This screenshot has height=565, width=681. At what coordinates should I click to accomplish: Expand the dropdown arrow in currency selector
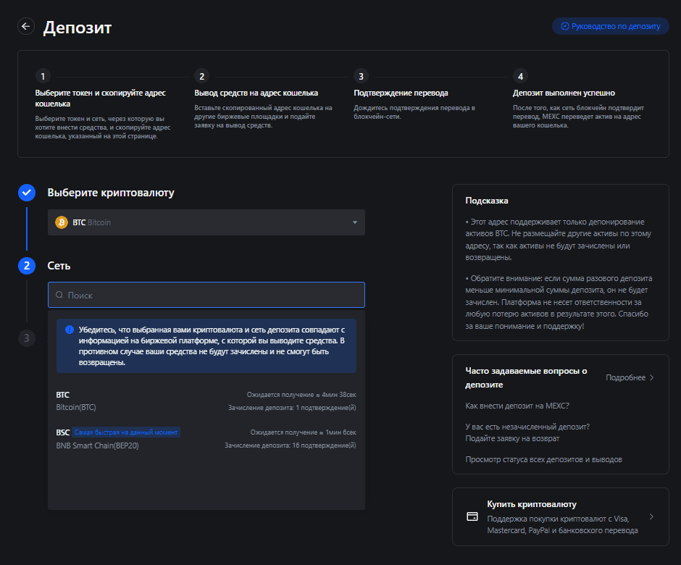[354, 222]
